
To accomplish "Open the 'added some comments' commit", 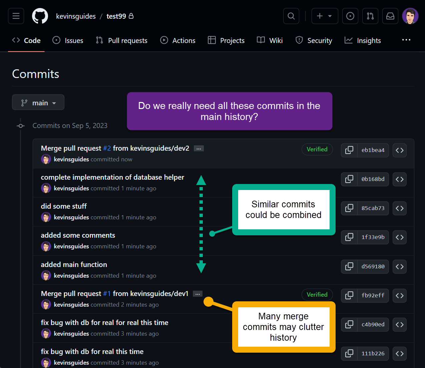I will pos(78,235).
